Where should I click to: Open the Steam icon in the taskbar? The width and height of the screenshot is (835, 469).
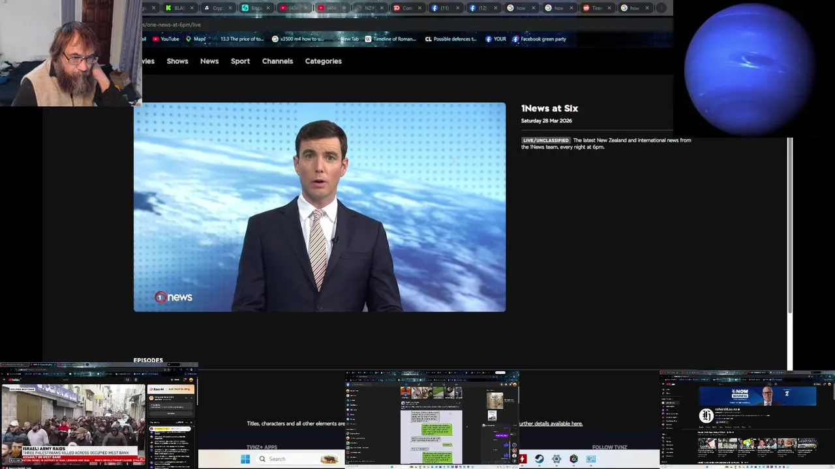pyautogui.click(x=539, y=459)
